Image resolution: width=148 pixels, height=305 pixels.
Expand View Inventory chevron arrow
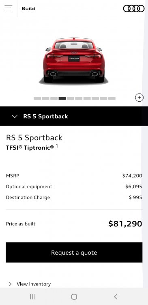pyautogui.click(x=10, y=284)
